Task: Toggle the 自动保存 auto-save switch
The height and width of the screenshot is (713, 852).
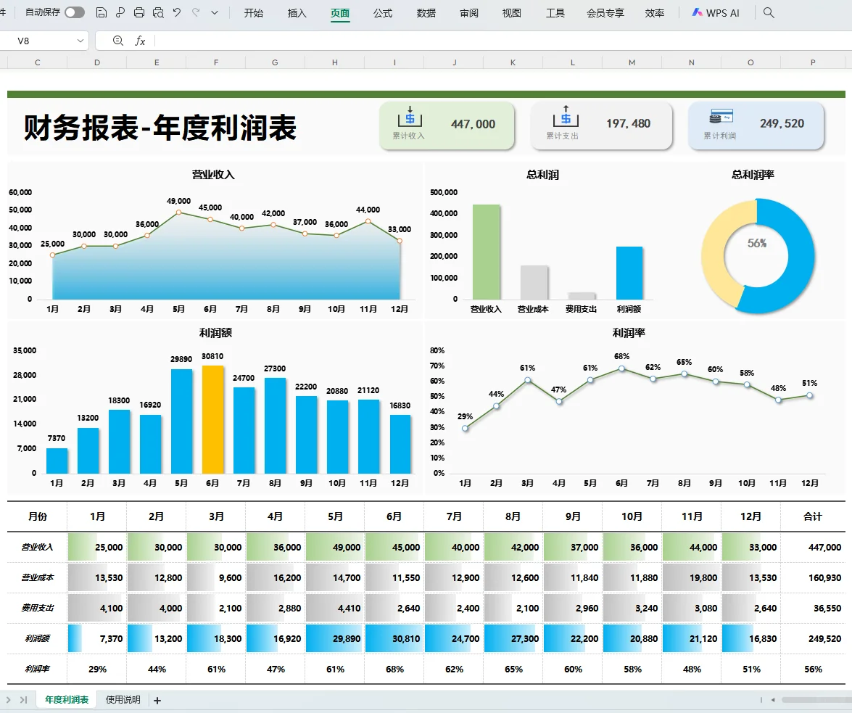Action: pyautogui.click(x=75, y=12)
